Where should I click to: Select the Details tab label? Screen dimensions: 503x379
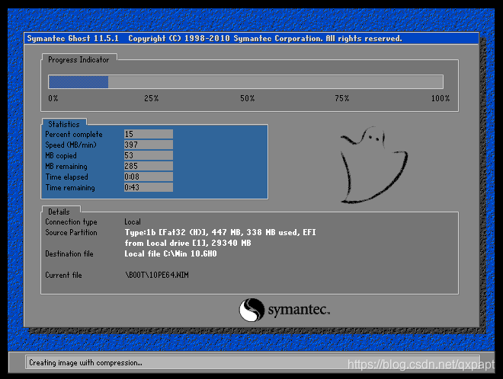[x=59, y=212]
